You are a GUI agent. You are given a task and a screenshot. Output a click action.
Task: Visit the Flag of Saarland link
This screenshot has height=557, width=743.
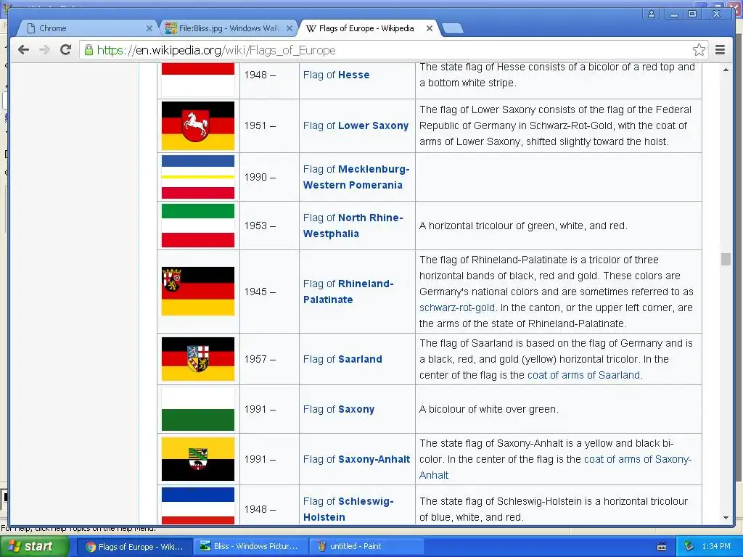tap(342, 359)
